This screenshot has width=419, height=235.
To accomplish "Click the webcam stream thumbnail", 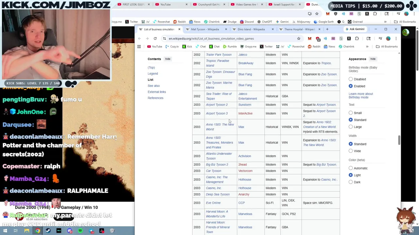I will (x=56, y=44).
